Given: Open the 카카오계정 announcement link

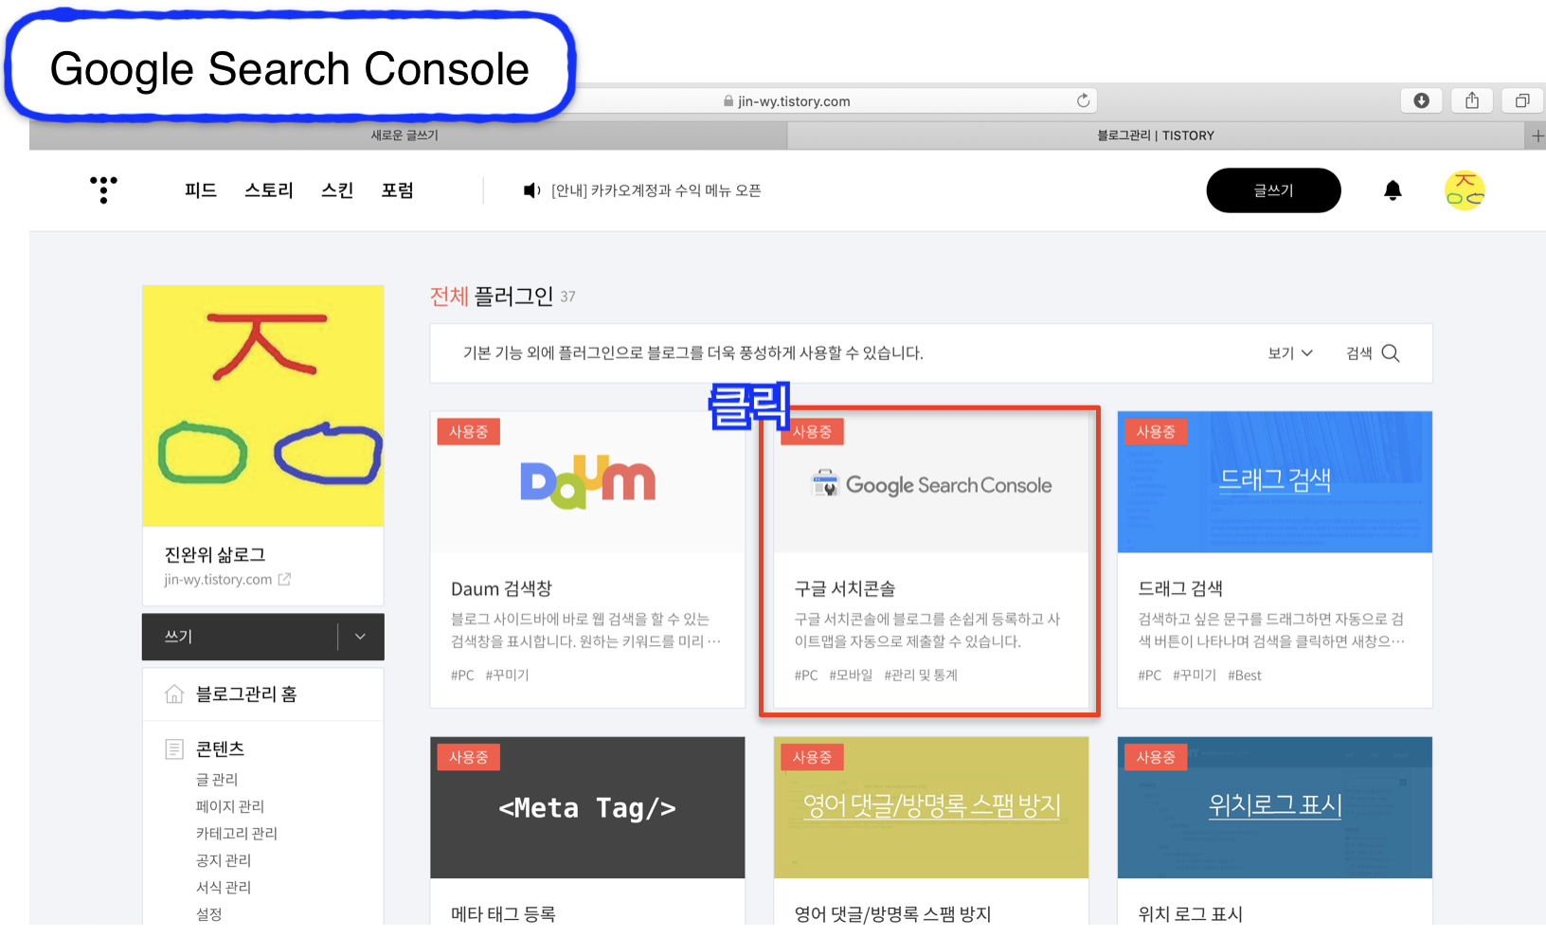Looking at the screenshot, I should tap(656, 190).
